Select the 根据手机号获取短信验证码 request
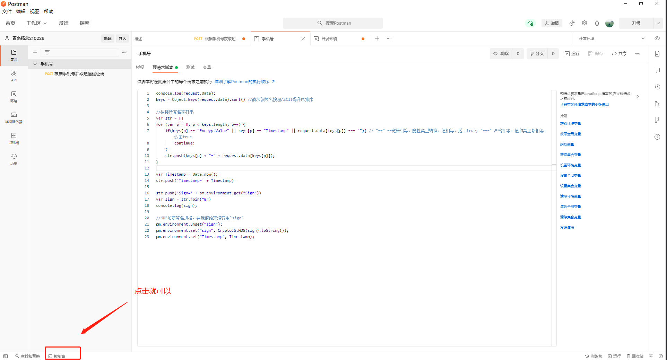667x360 pixels. point(79,74)
